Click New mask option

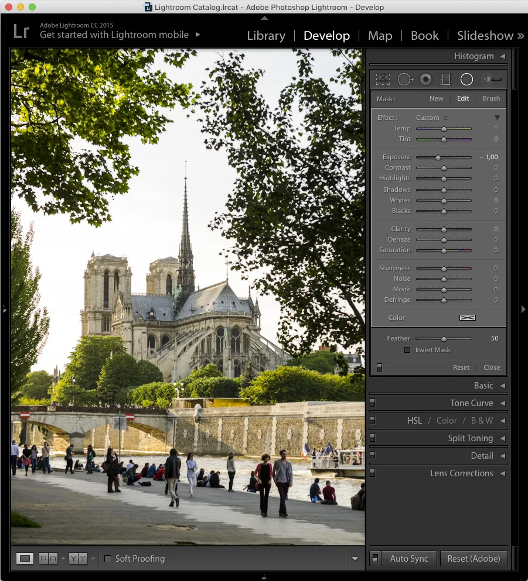click(436, 98)
